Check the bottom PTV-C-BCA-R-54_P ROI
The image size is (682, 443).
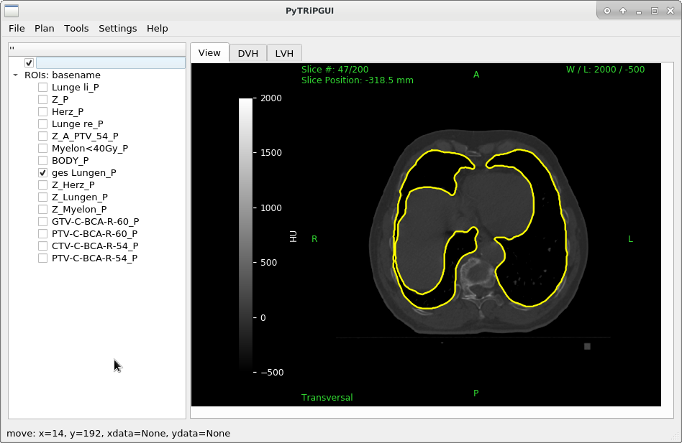pos(42,258)
